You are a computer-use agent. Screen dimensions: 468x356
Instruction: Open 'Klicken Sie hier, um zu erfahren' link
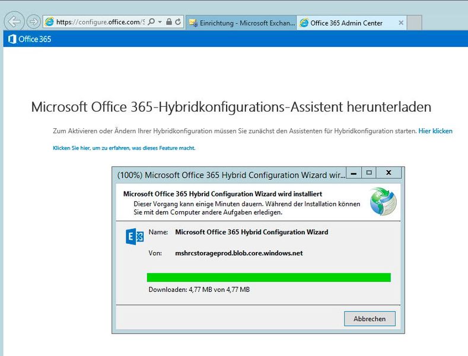[x=124, y=148]
